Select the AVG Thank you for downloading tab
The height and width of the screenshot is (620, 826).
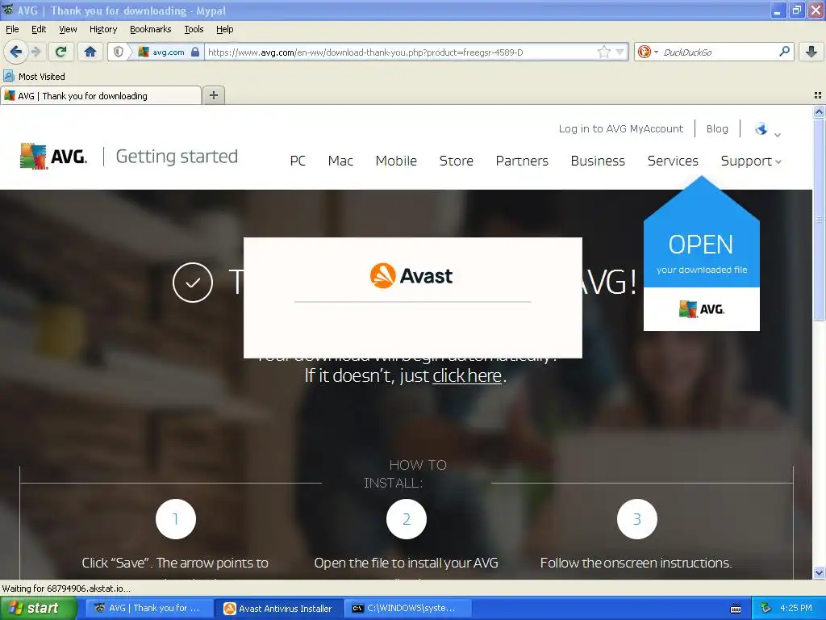point(101,95)
